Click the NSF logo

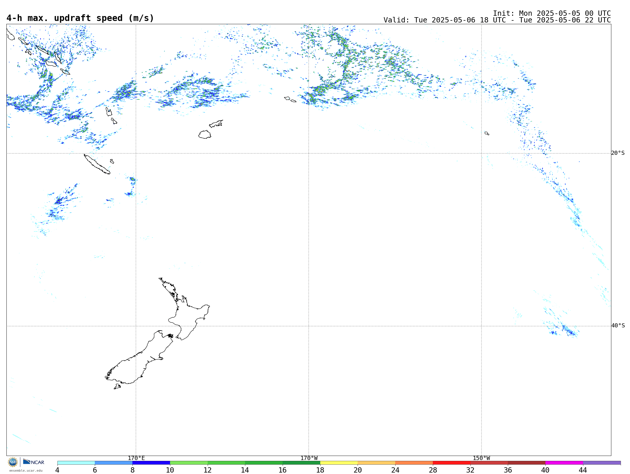(13, 462)
